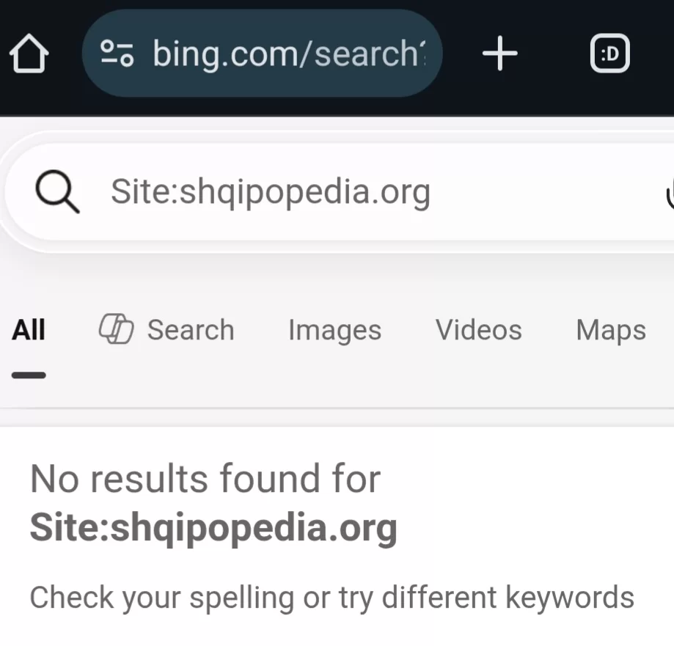Switch to the Images tab

[334, 330]
